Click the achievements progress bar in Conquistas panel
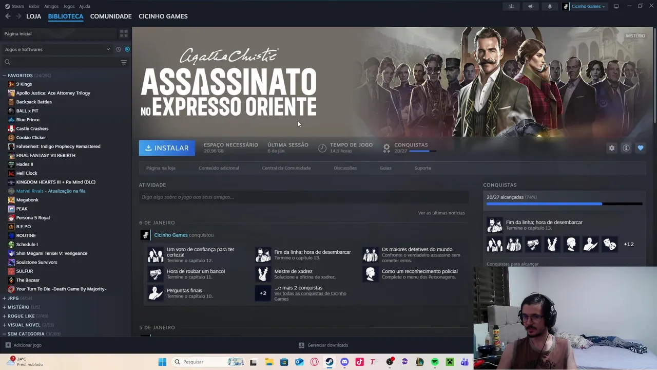Screen dimensions: 657x370 tap(564, 204)
